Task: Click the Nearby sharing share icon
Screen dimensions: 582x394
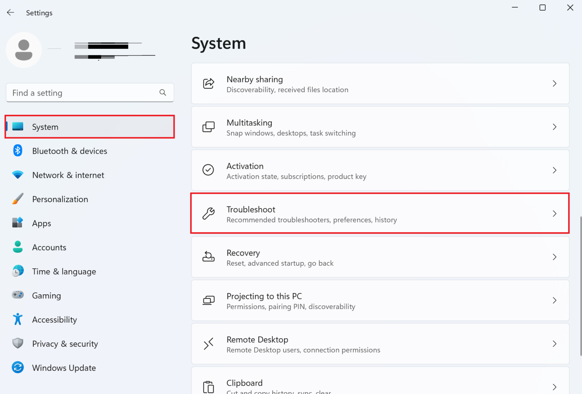Action: coord(208,83)
